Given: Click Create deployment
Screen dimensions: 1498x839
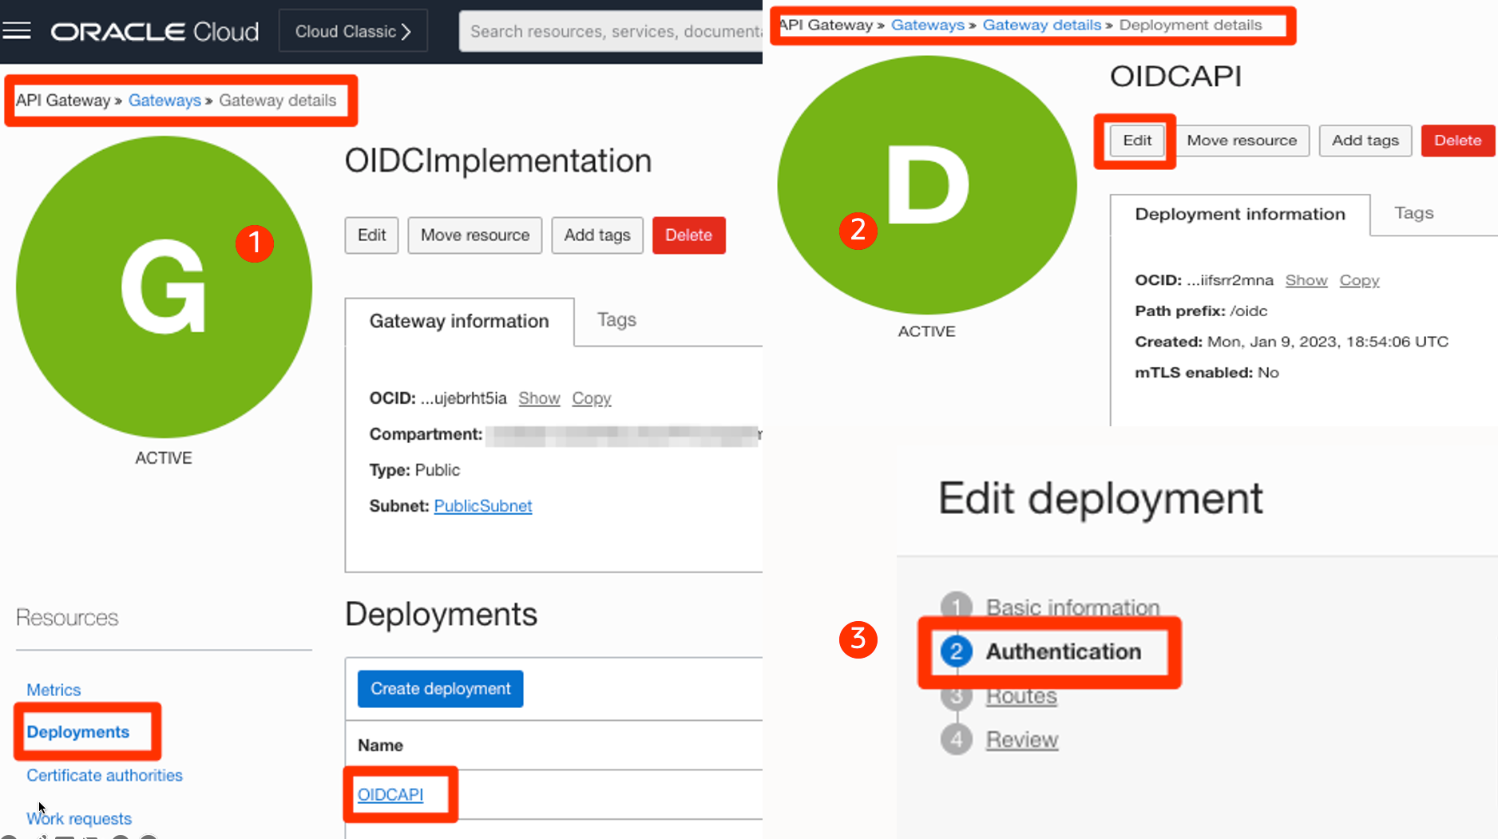Looking at the screenshot, I should tap(439, 688).
